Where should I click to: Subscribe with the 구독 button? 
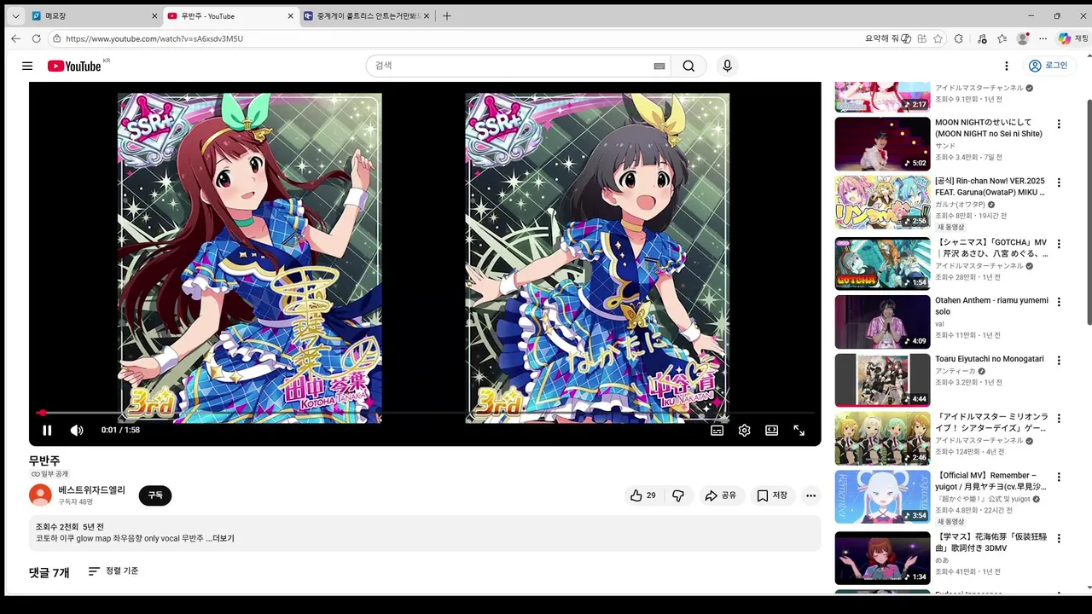coord(155,495)
